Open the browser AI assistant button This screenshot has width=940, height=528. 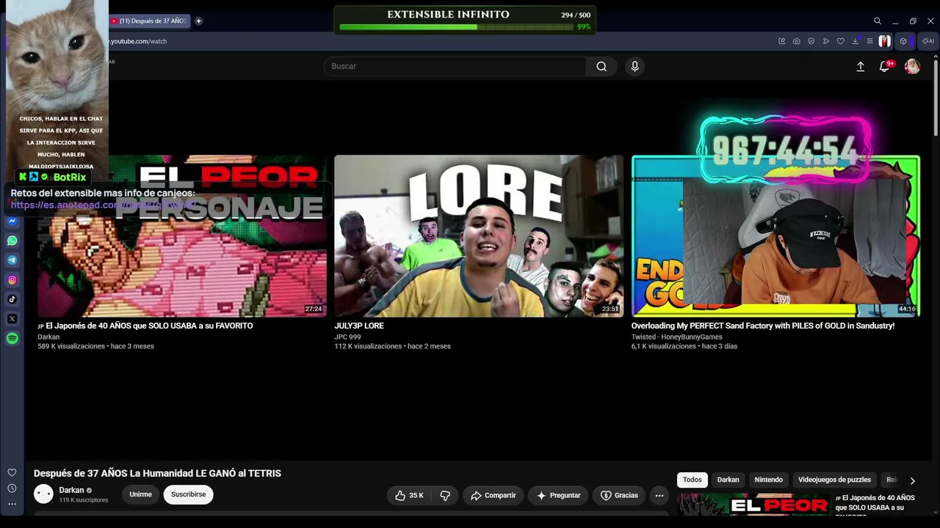coord(928,41)
